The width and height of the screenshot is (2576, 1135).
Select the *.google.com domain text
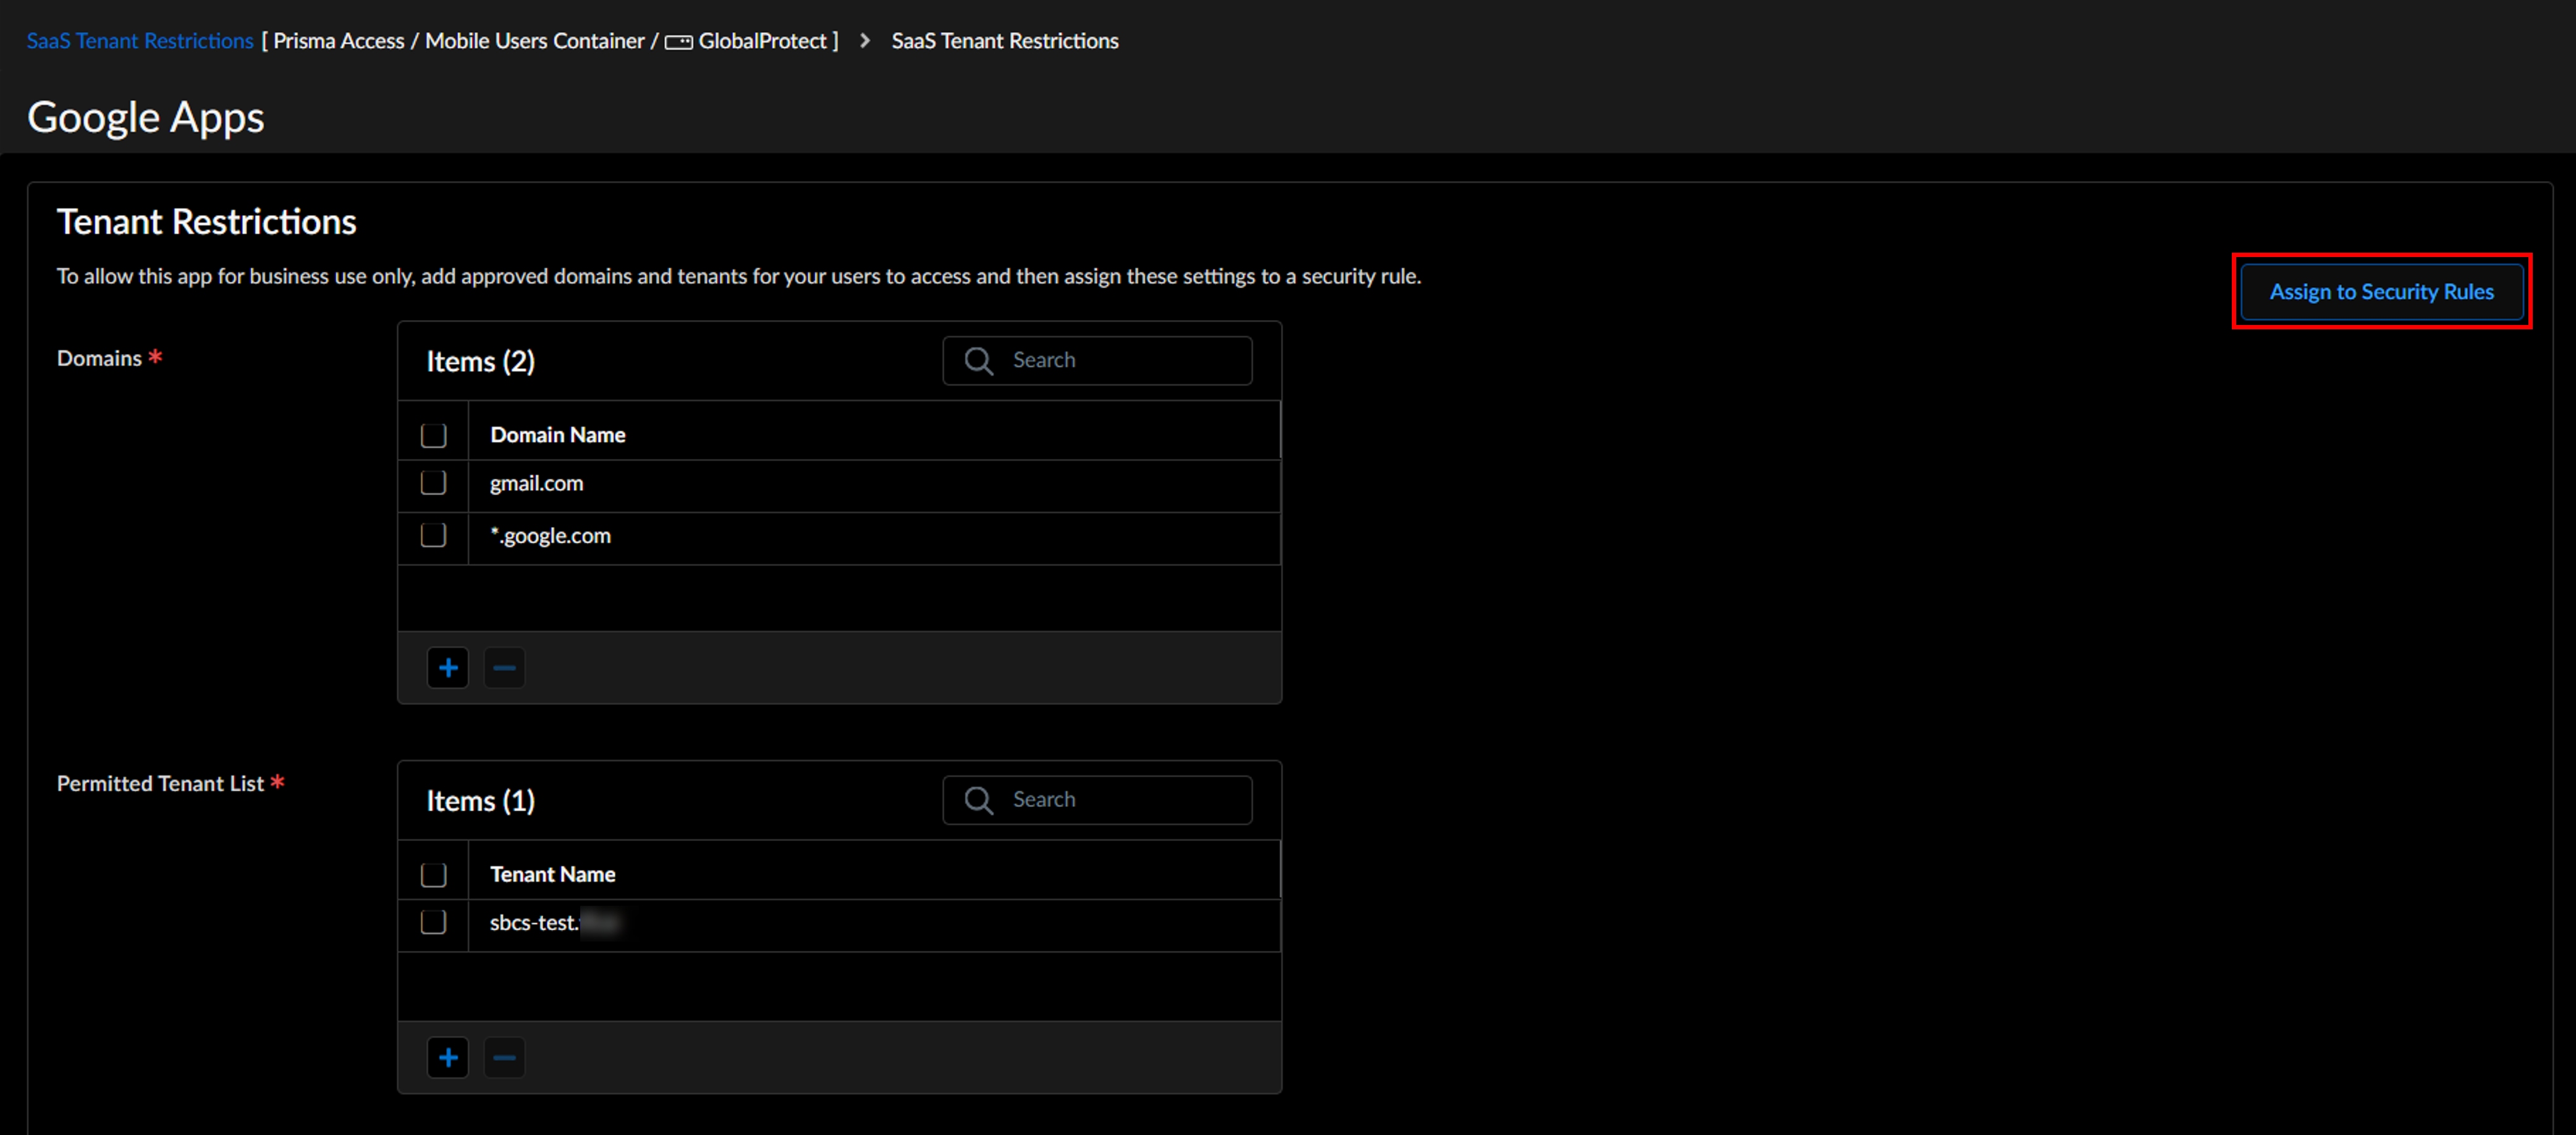550,535
